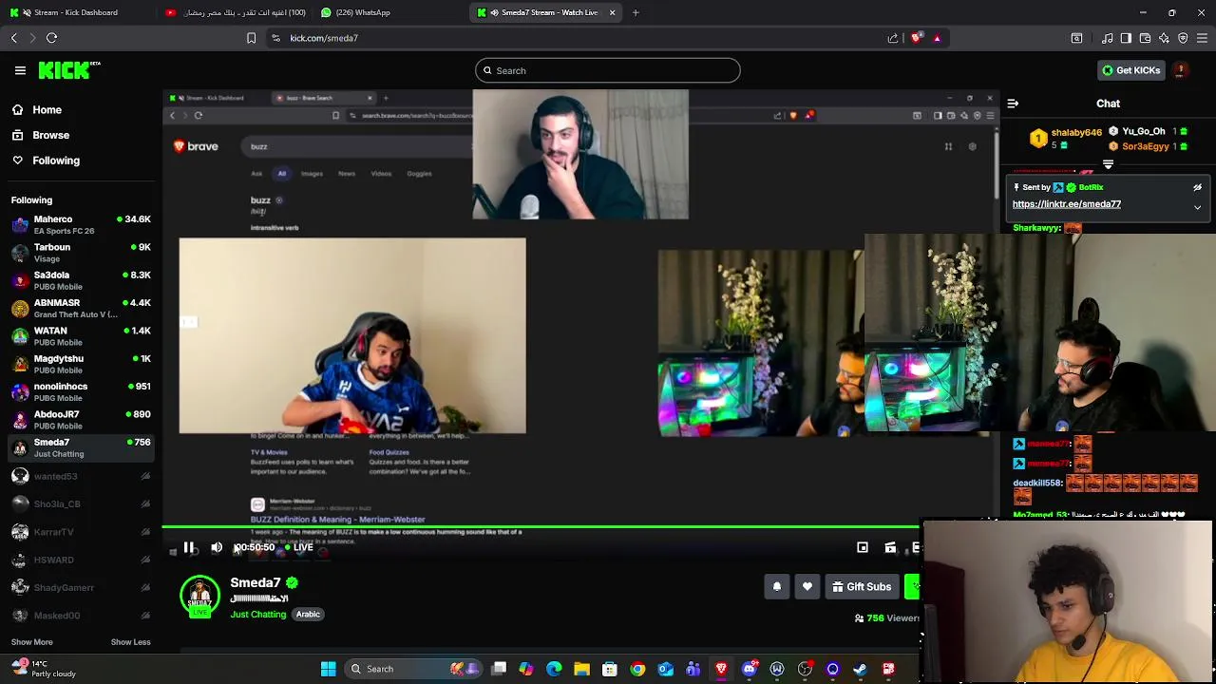Open Brave VPN icon

[x=1183, y=38]
